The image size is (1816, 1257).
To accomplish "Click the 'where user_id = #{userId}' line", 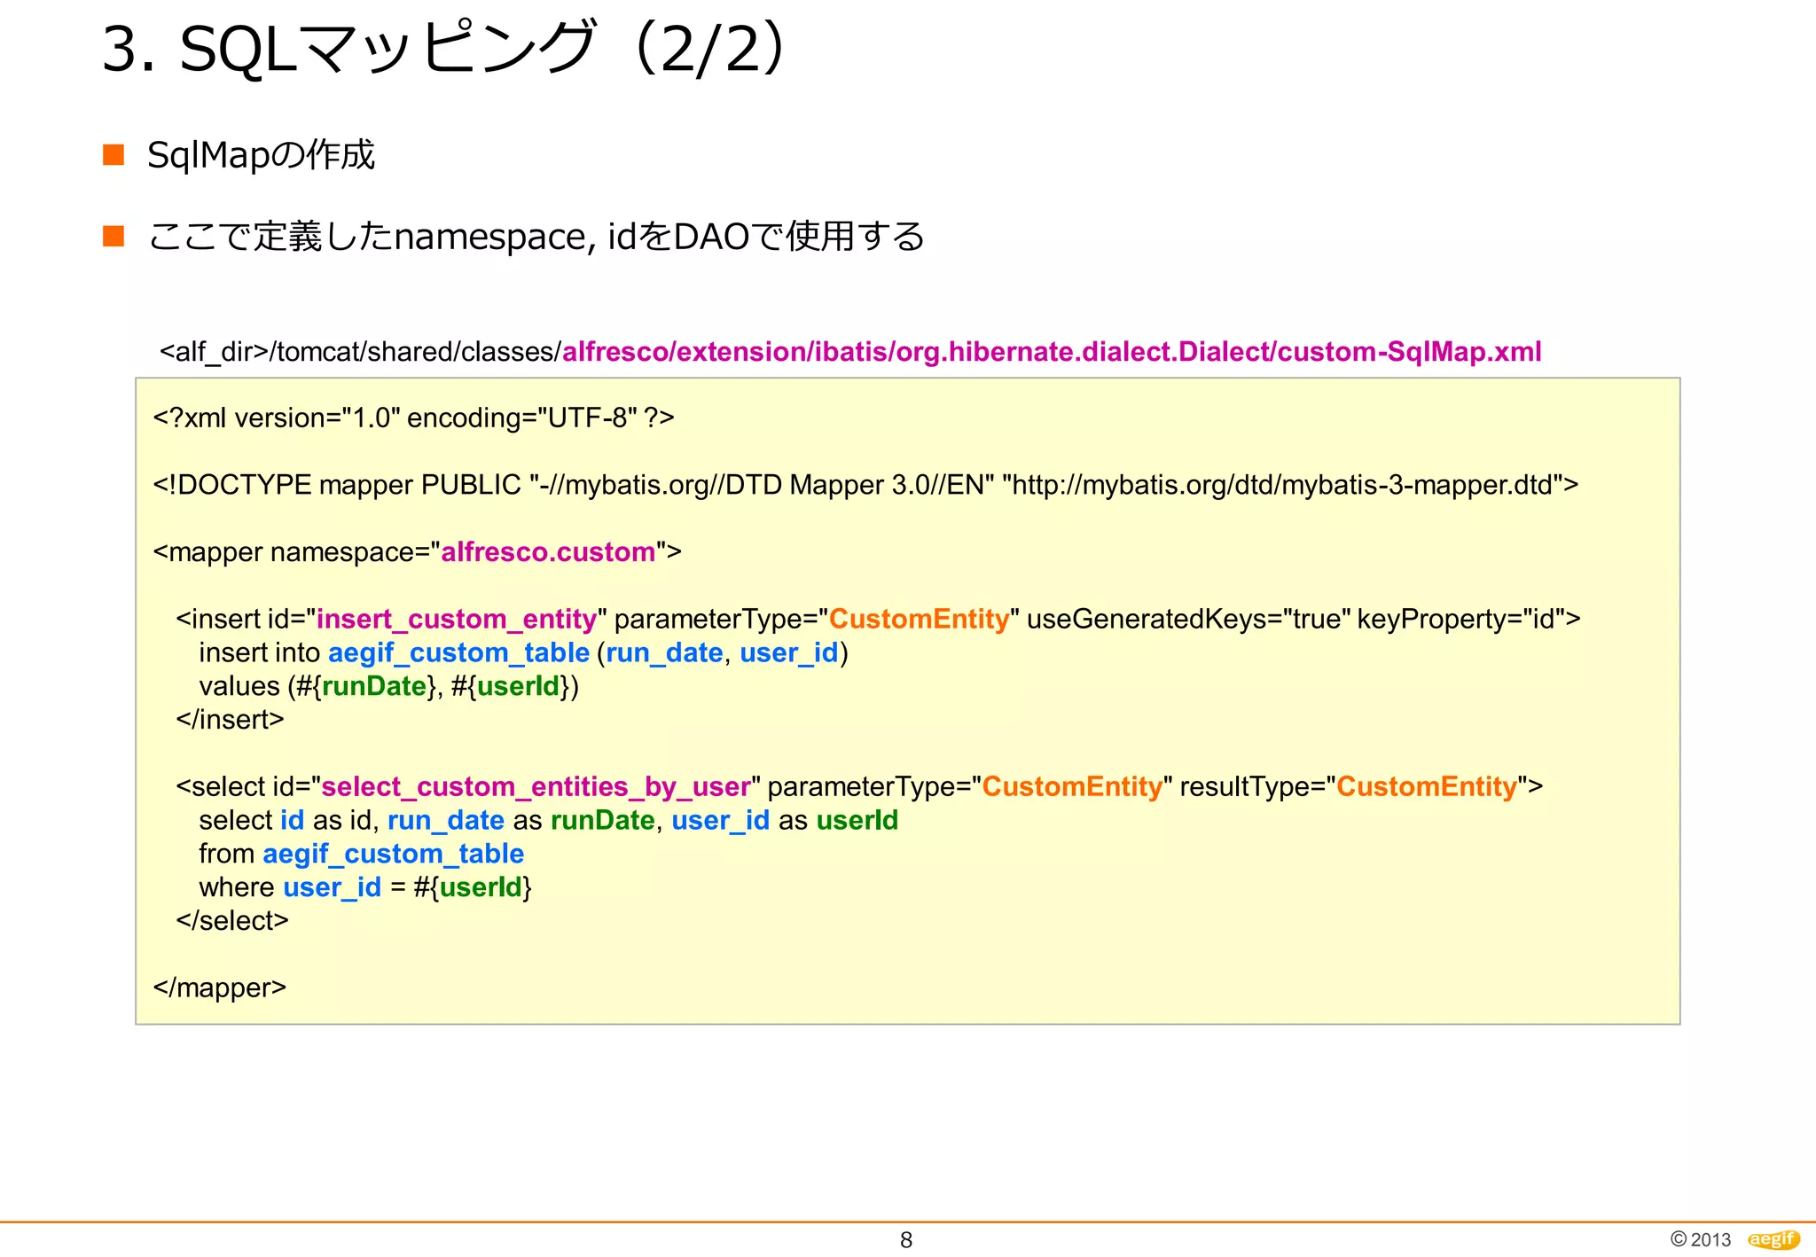I will pos(365,887).
